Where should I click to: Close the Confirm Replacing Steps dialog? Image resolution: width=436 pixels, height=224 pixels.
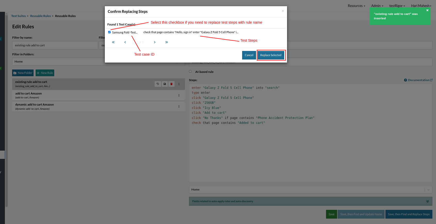click(283, 11)
